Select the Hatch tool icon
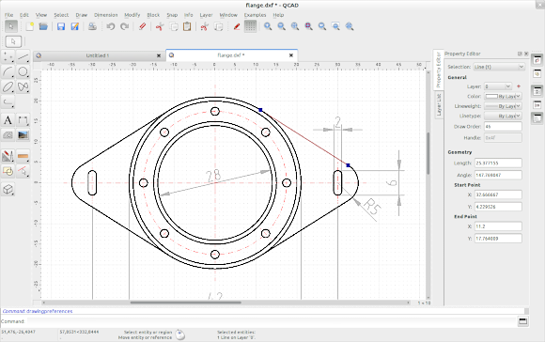The image size is (545, 342). [x=8, y=135]
